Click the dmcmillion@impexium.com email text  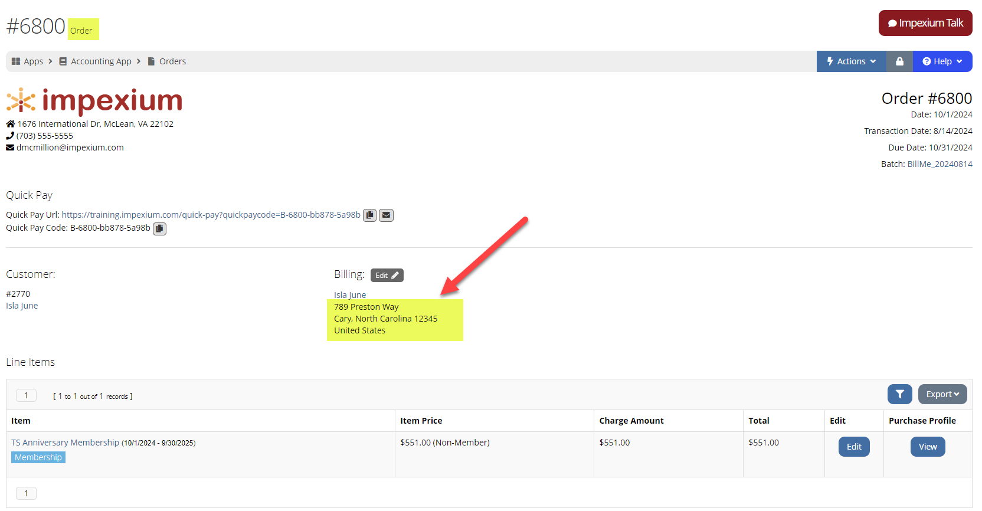click(x=70, y=148)
